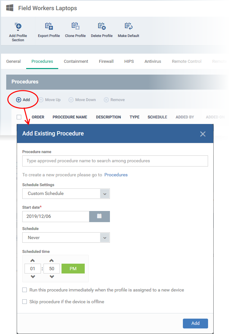Switch to the Containment tab
This screenshot has height=334, width=229.
click(x=76, y=62)
